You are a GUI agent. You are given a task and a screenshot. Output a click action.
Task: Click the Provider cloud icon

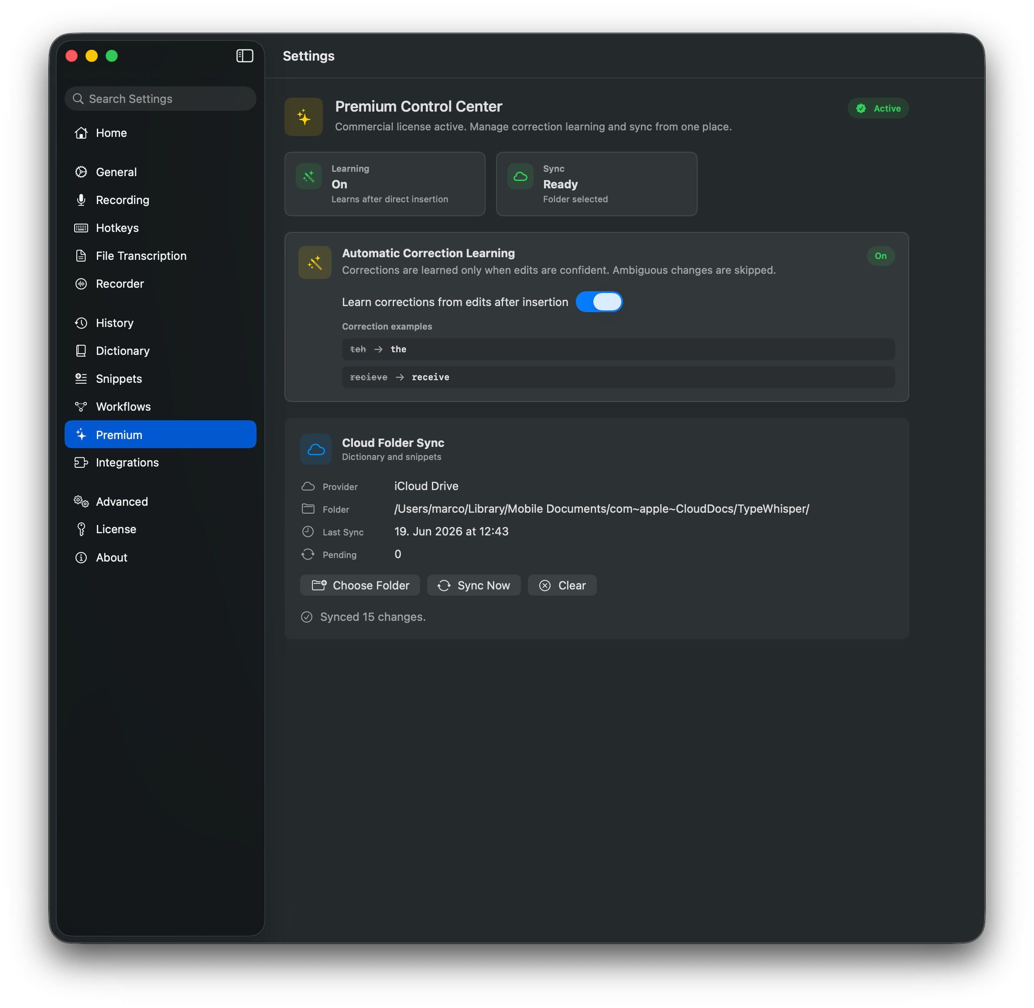click(308, 486)
